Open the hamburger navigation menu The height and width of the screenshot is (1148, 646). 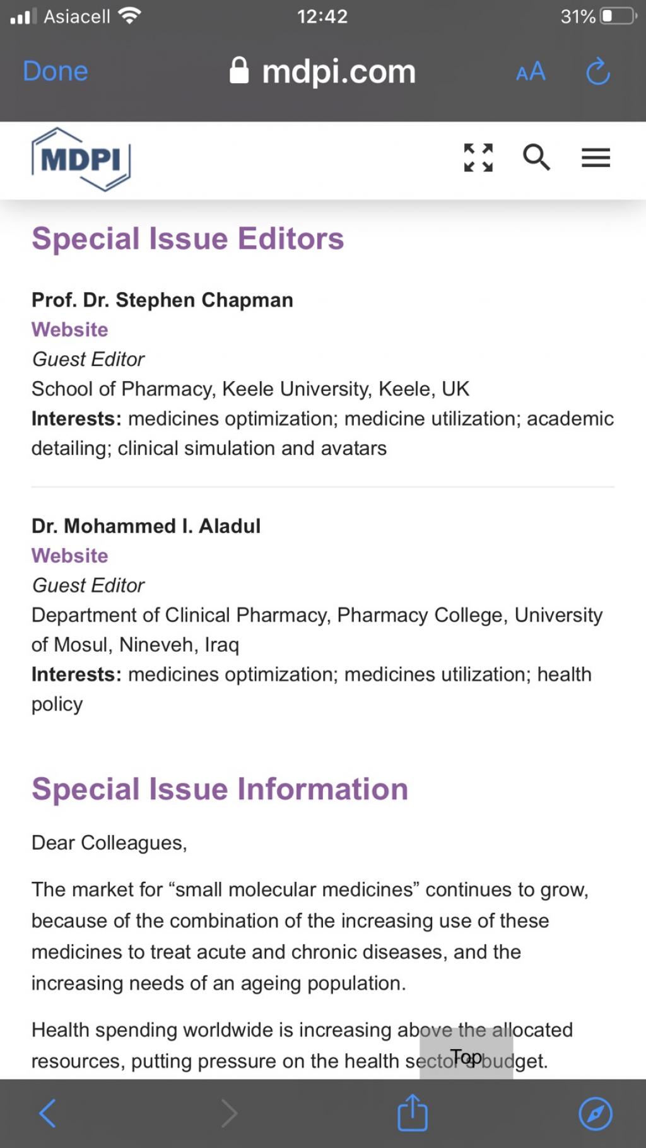point(596,158)
